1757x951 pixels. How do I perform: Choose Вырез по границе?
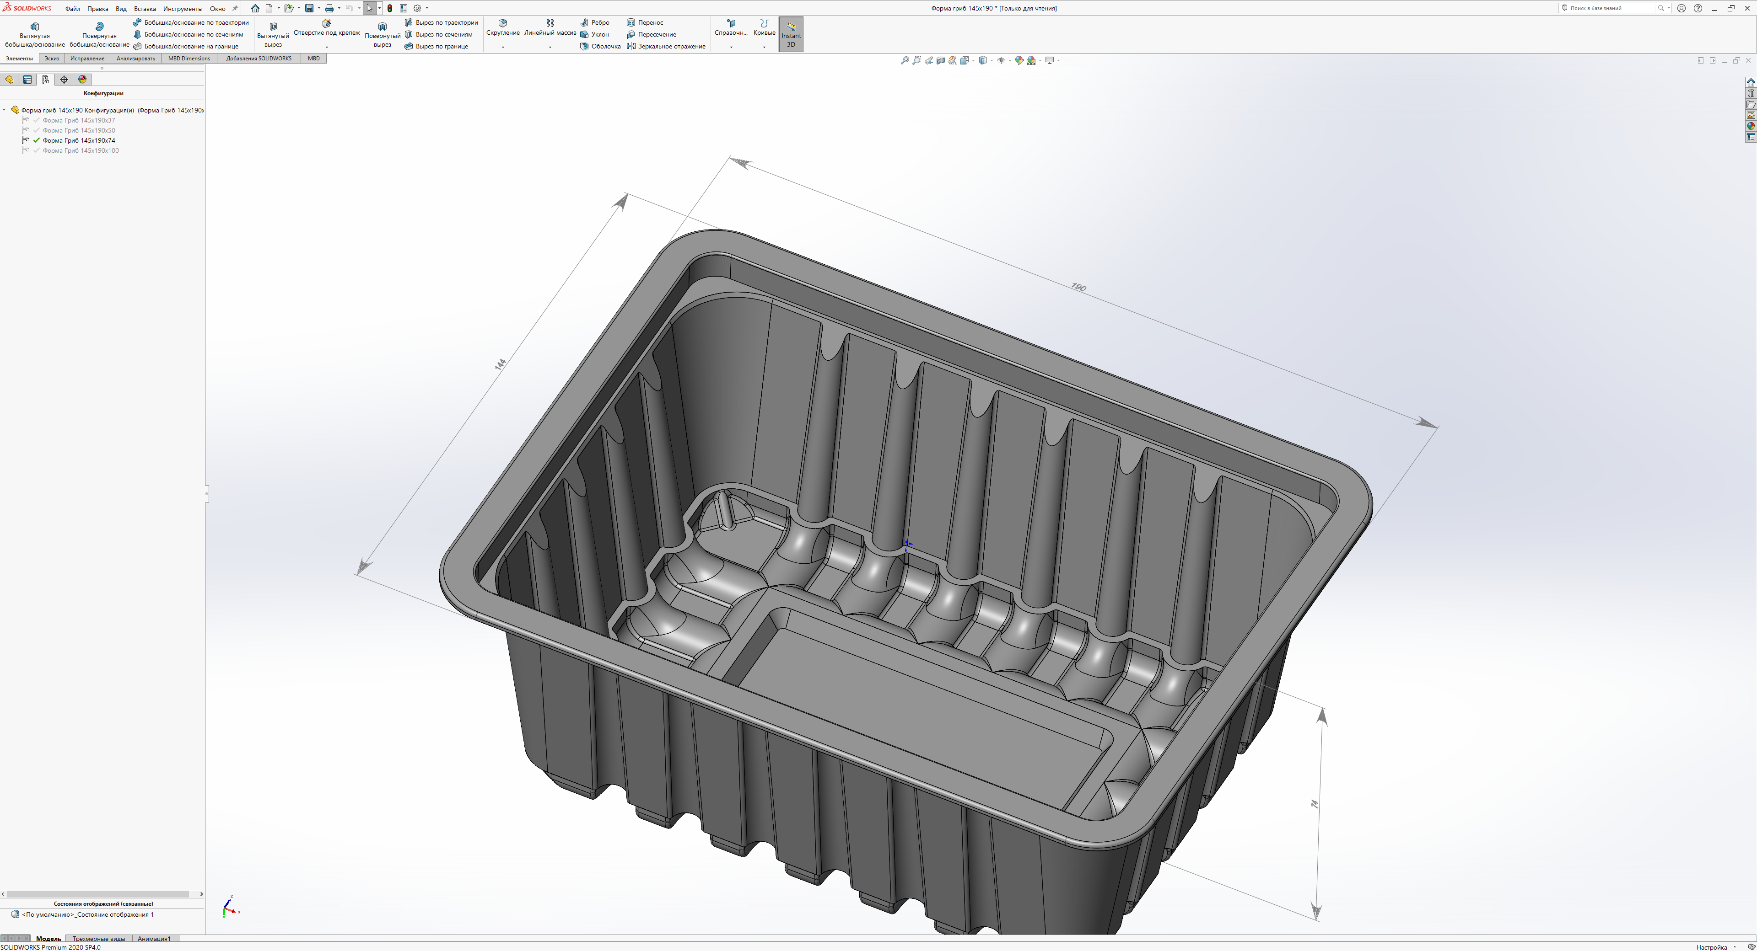click(437, 46)
